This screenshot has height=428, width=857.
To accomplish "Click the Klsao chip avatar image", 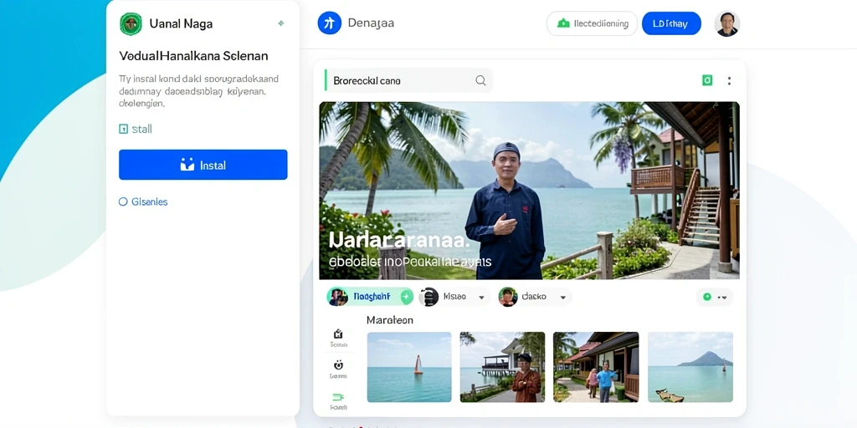I will (x=429, y=297).
